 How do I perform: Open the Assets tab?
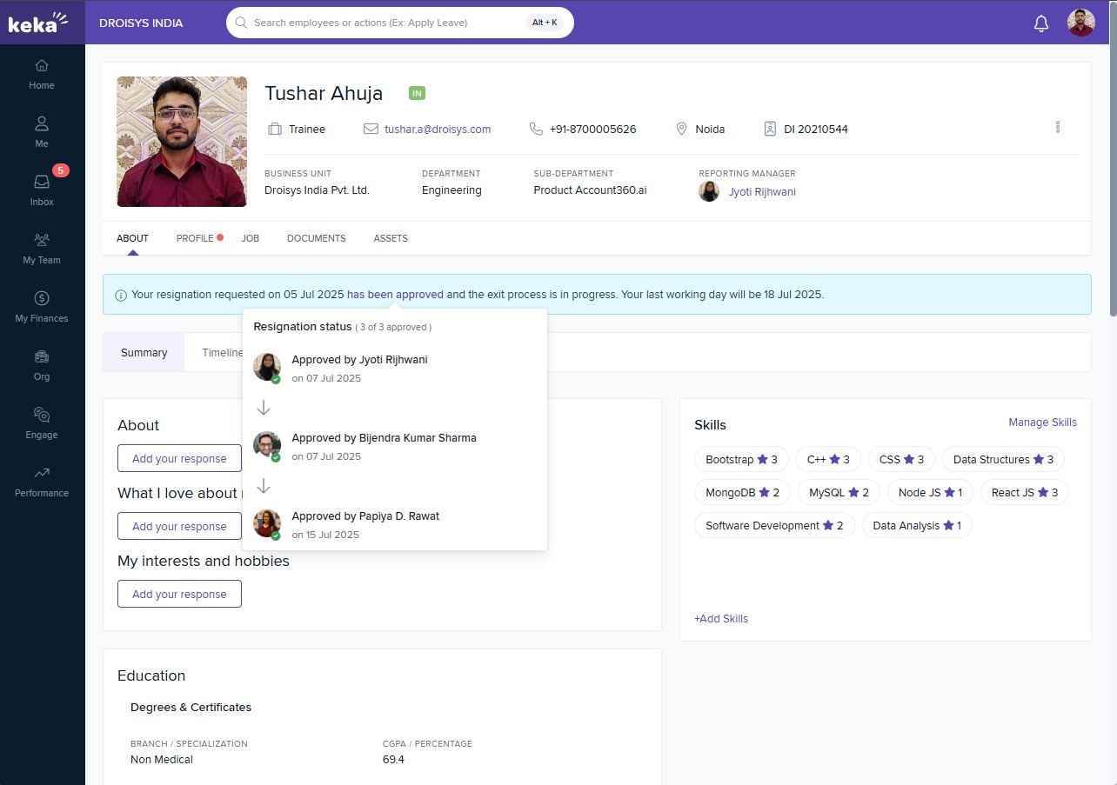click(x=391, y=238)
